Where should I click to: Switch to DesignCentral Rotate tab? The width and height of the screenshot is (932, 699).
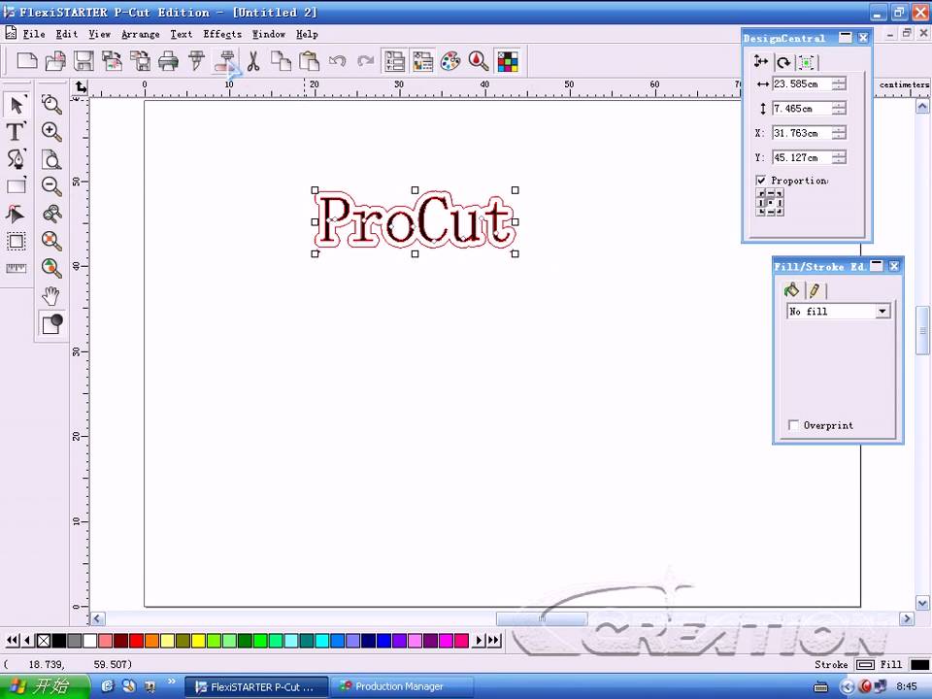coord(783,62)
